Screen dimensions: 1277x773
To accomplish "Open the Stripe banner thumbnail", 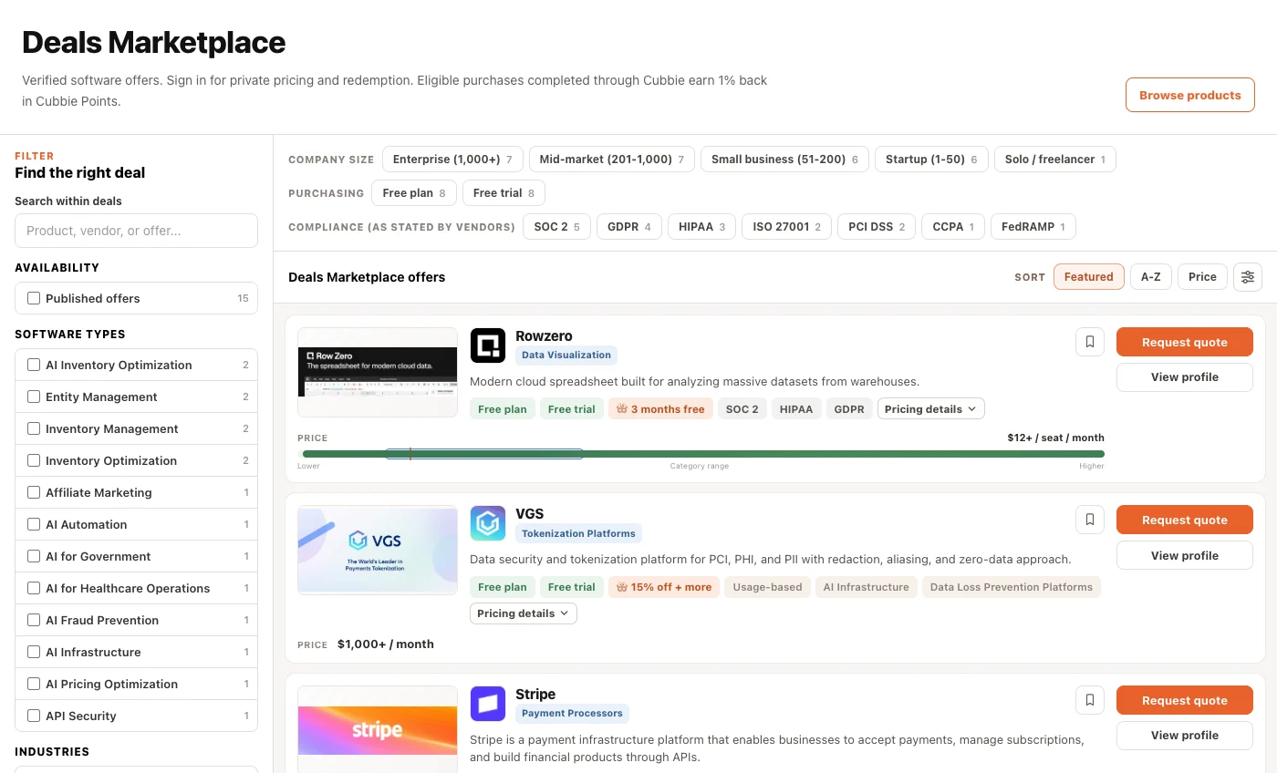I will (378, 729).
